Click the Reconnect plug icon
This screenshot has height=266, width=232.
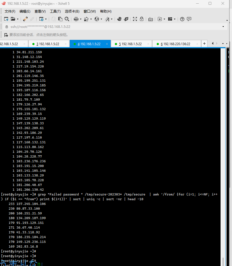(x=25, y=19)
